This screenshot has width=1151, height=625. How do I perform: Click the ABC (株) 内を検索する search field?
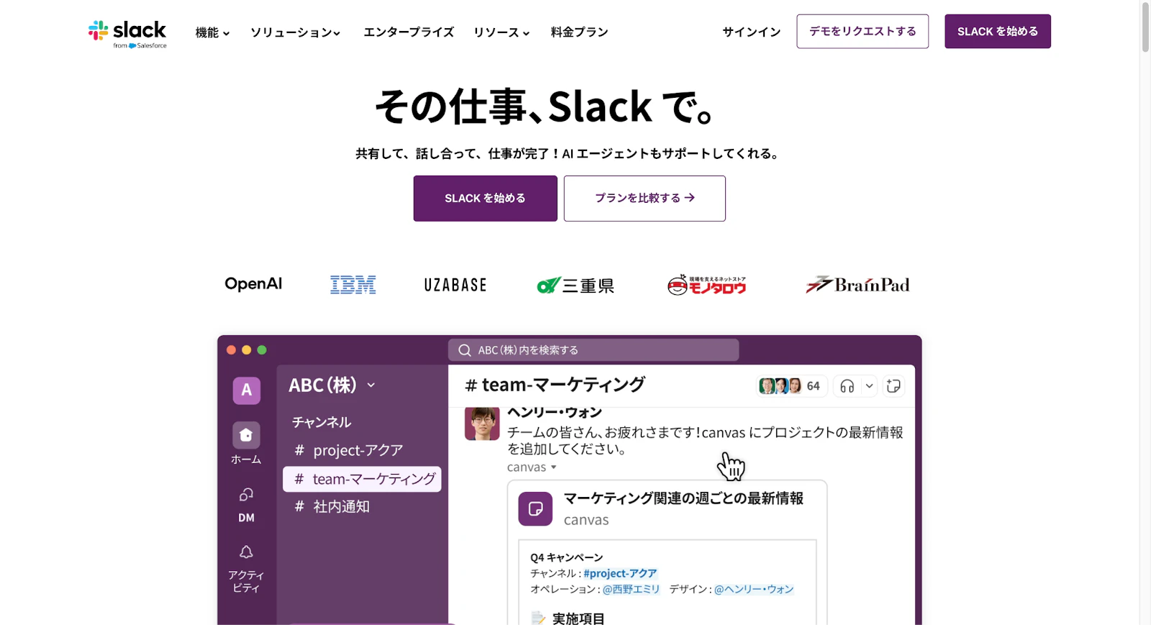[x=593, y=350]
